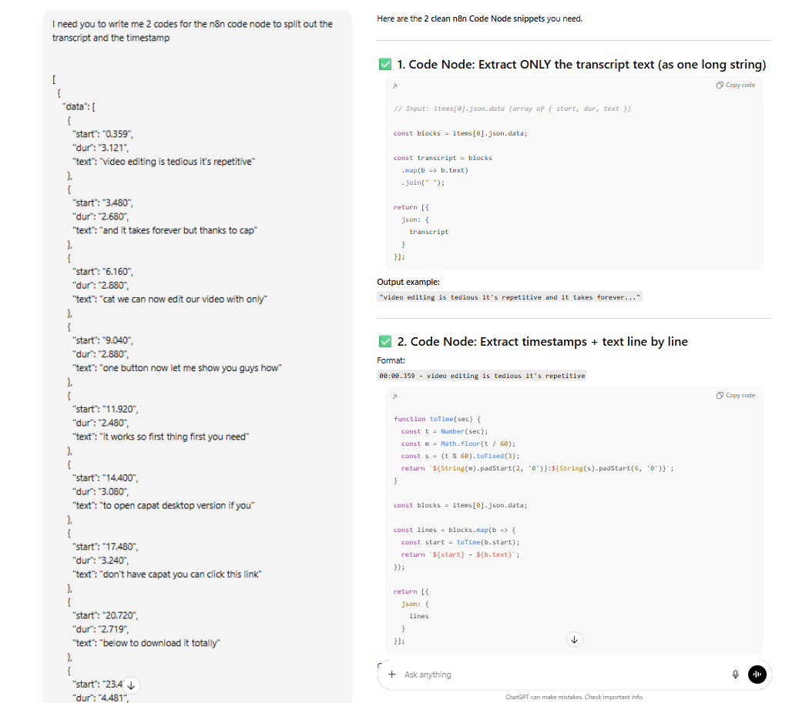Click the code line "const start = toTime(b.start);"

[x=460, y=542]
